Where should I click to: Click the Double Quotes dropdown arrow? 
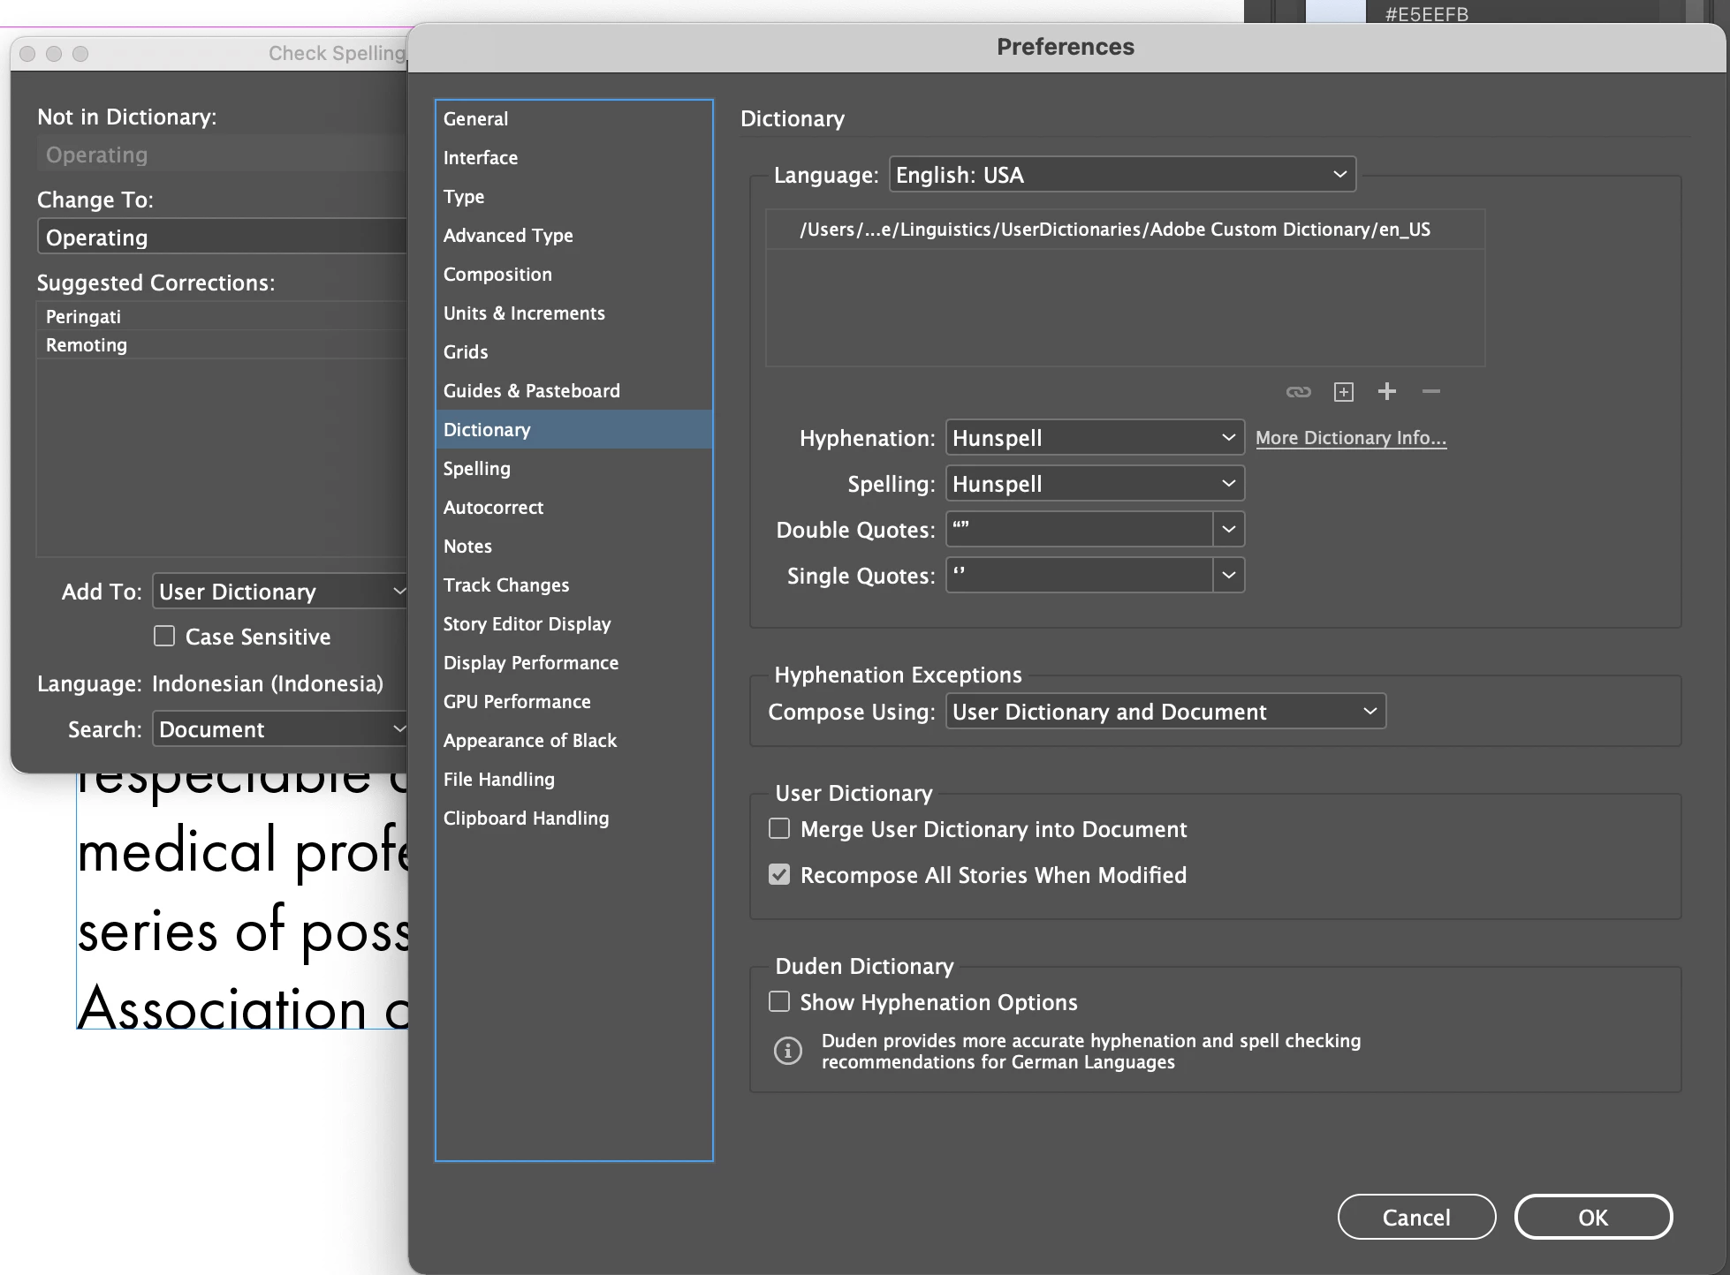[1228, 530]
